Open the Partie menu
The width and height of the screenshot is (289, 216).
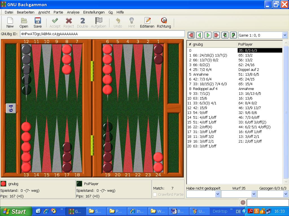[58, 12]
